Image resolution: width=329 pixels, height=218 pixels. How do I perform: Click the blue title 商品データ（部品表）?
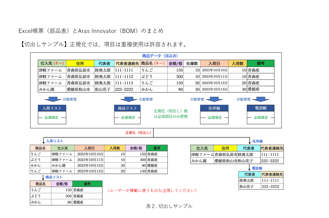(160, 56)
